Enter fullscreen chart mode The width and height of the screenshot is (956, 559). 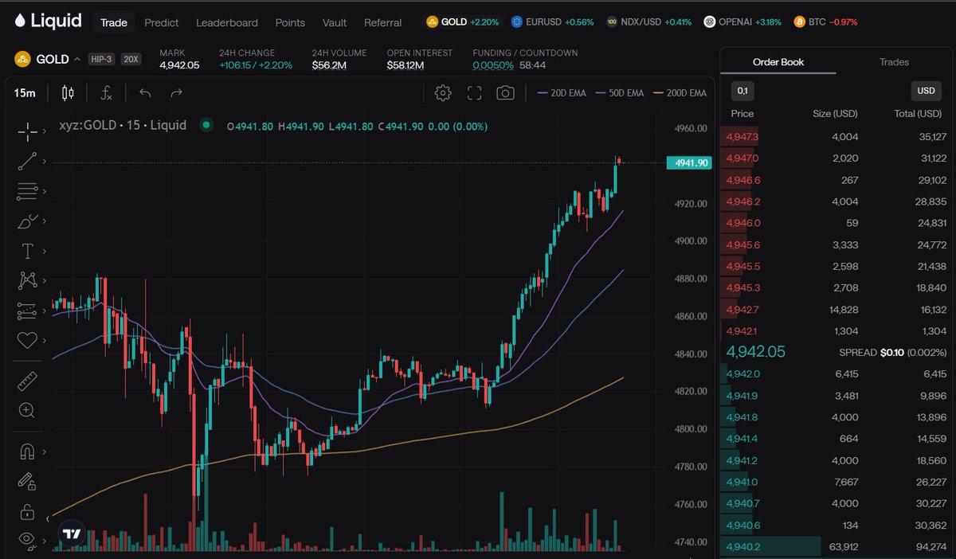474,93
